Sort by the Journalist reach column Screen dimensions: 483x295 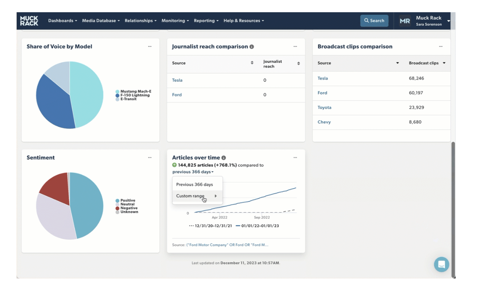298,63
